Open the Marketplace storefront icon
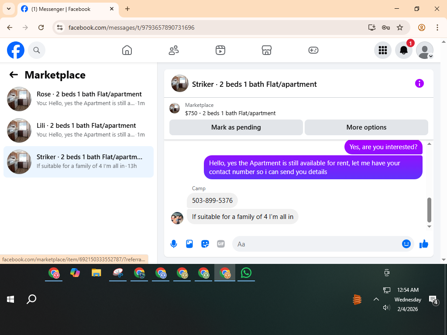 pos(267,50)
